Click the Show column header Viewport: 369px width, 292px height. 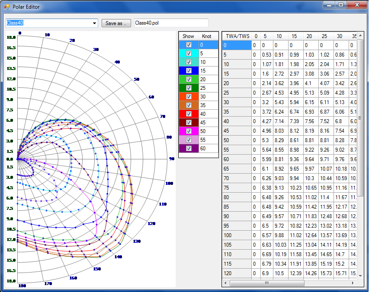click(188, 36)
